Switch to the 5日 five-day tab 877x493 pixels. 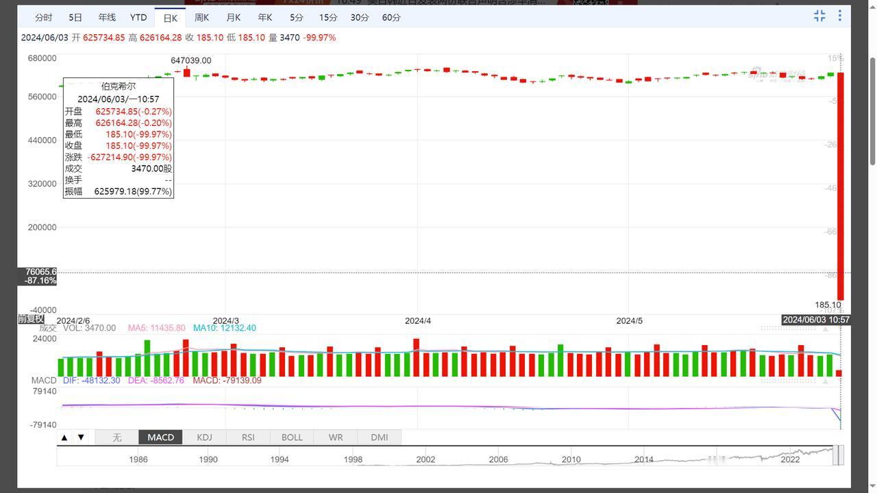75,17
